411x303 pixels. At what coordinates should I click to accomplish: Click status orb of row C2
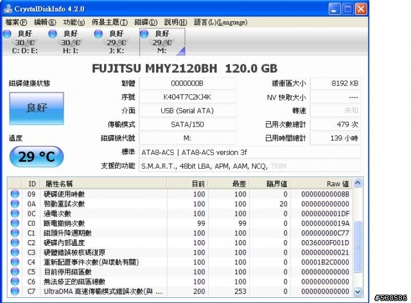[15, 243]
